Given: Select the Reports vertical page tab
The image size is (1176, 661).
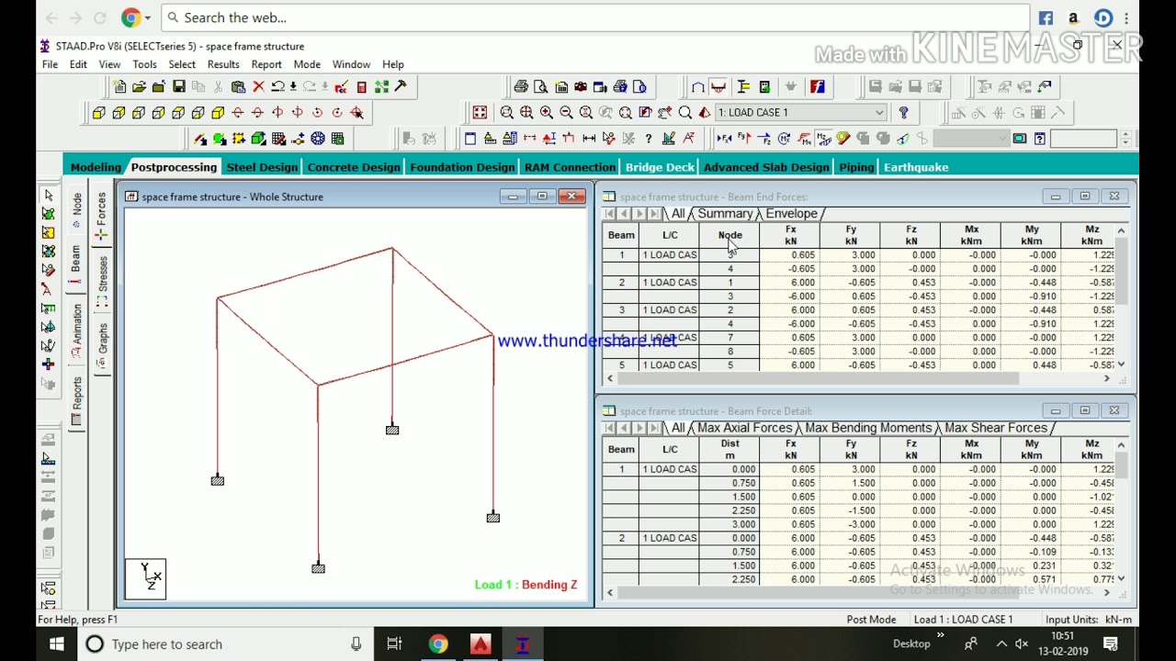Looking at the screenshot, I should [76, 399].
